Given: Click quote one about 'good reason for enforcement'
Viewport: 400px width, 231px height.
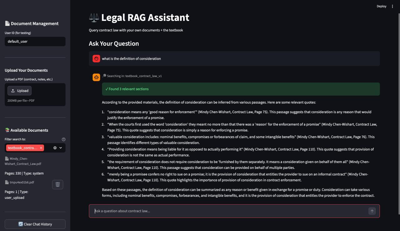Looking at the screenshot, I should coord(239,115).
